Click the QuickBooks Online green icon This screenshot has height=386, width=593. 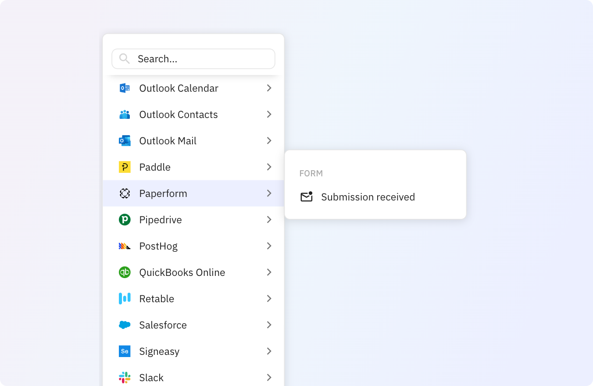click(125, 272)
